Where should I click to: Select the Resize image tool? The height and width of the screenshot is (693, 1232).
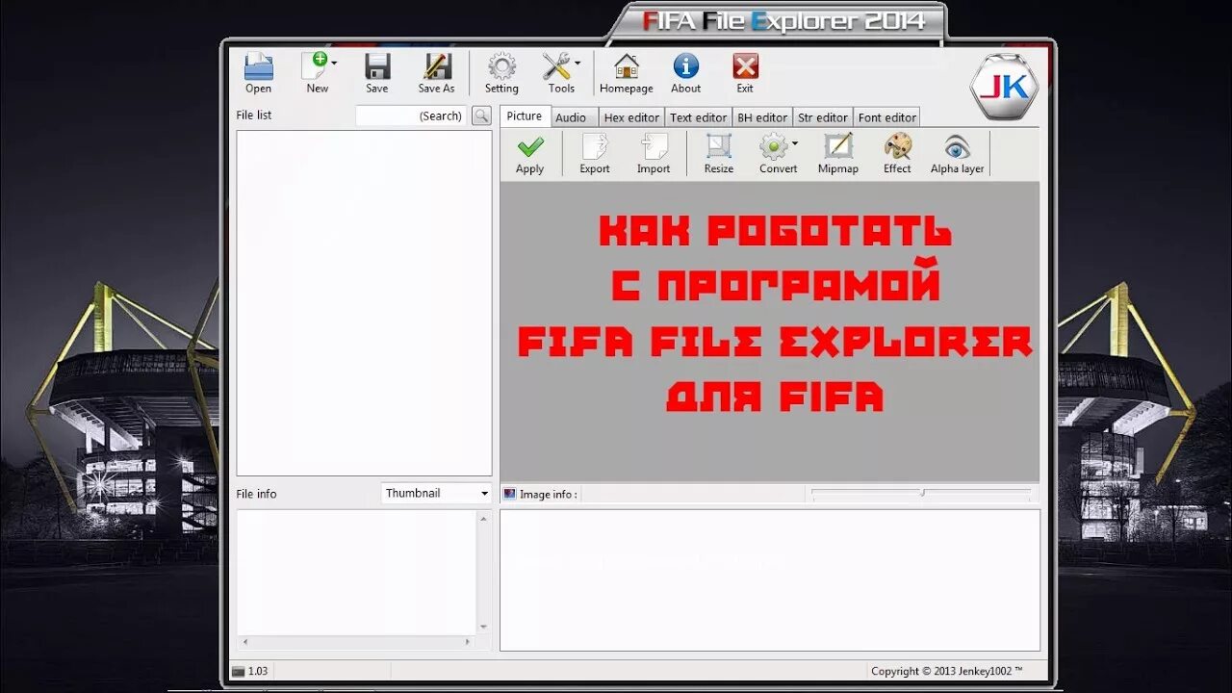[718, 146]
